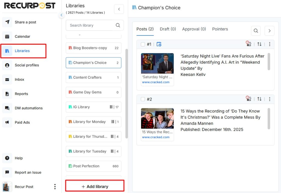
Task: Open the www.cracked.com link on post #2
Action: coord(156,137)
